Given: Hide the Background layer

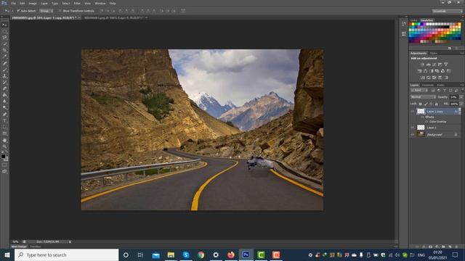Looking at the screenshot, I should click(x=412, y=135).
